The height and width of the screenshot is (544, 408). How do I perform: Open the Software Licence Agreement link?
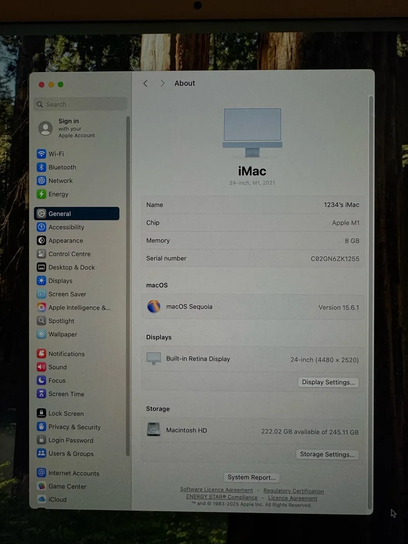217,490
